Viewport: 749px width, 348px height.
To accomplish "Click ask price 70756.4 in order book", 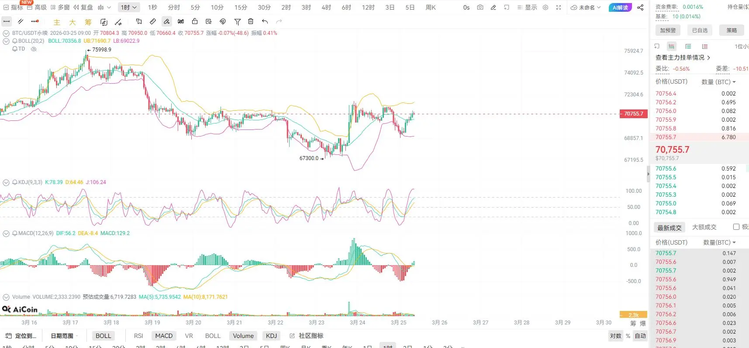I will click(666, 94).
